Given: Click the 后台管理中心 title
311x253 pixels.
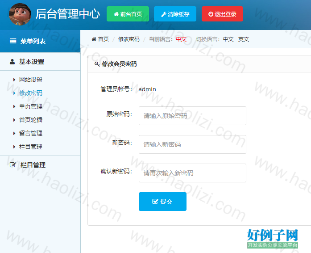Looking at the screenshot, I should tap(68, 14).
